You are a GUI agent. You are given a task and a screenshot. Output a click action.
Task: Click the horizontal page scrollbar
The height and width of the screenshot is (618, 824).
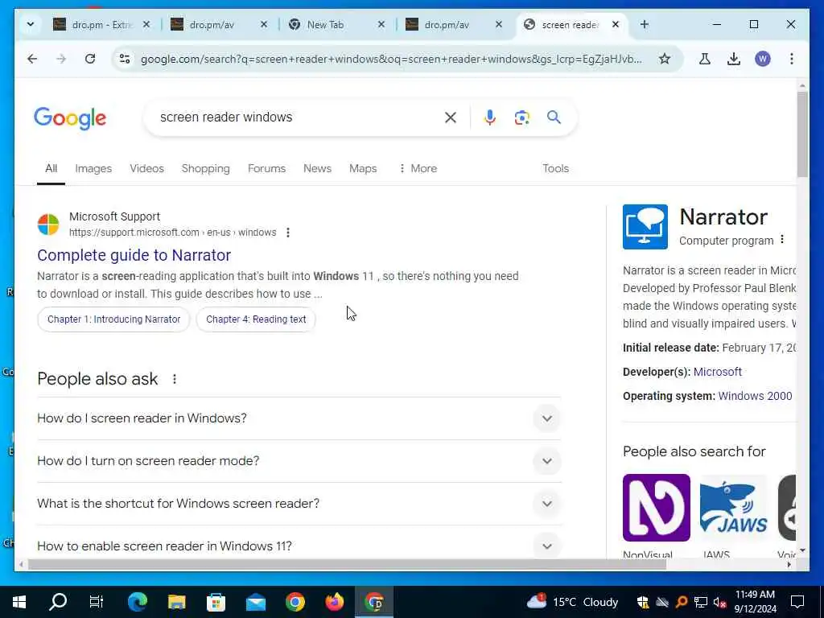347,564
